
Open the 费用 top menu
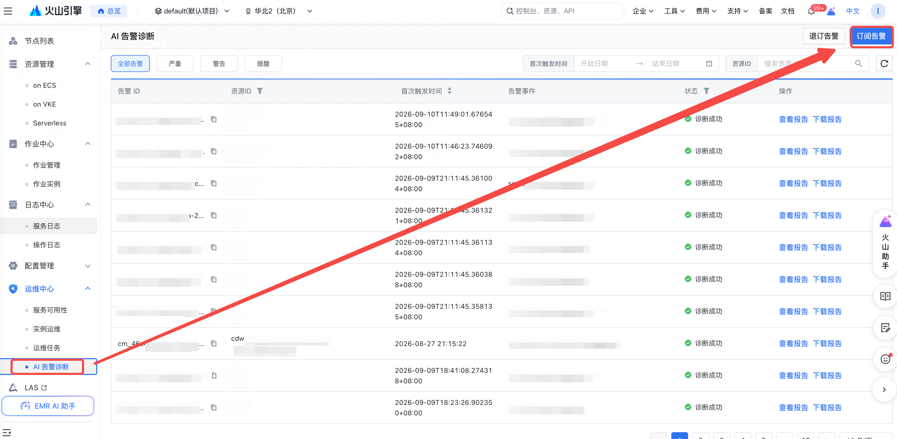pyautogui.click(x=706, y=11)
